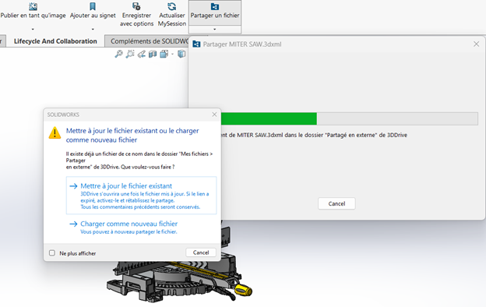
Task: Toggle the Section View icon
Action: tap(153, 54)
